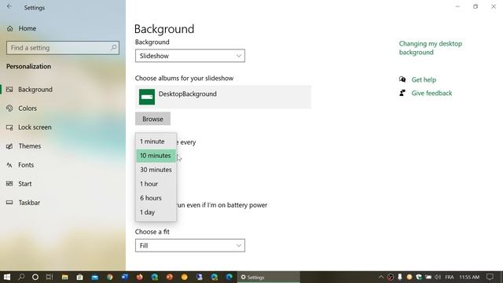The height and width of the screenshot is (283, 503).
Task: Select 6 hours interval option
Action: point(156,198)
